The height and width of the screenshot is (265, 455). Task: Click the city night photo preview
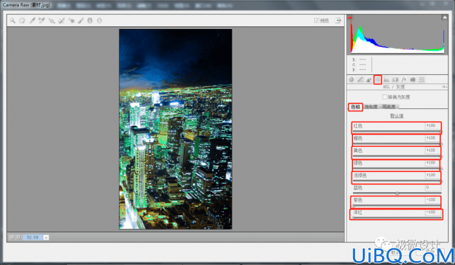(176, 129)
